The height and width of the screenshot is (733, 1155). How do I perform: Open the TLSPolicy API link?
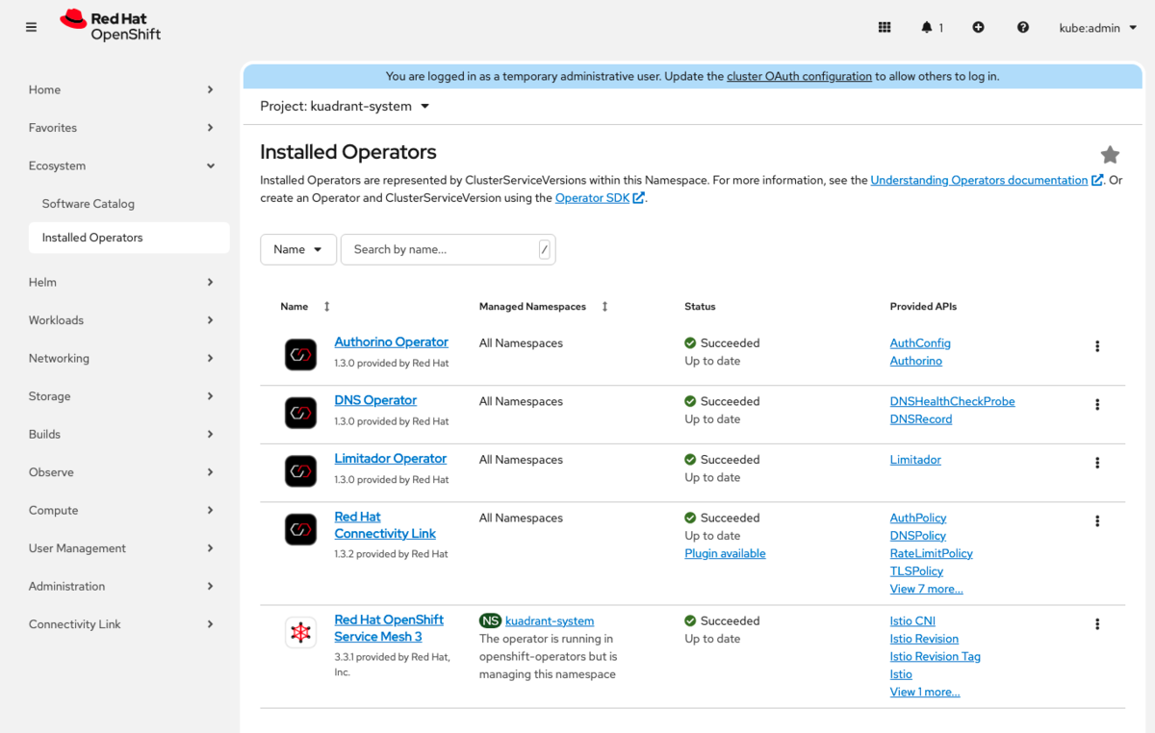pyautogui.click(x=916, y=571)
